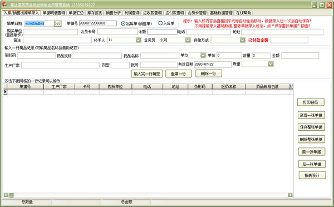Click the 保存整张单据 button
This screenshot has width=334, height=207.
pos(311,127)
